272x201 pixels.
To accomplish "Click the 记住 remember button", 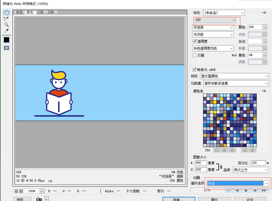I will point(250,199).
